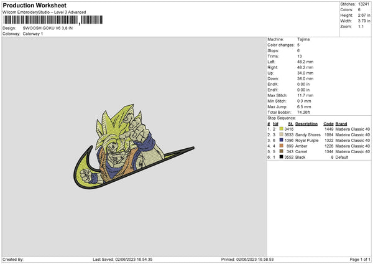Choose the Amber orange color swatch
The height and width of the screenshot is (264, 373).
tap(282, 146)
